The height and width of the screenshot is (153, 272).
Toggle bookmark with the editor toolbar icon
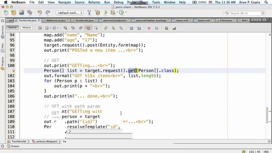tap(121, 28)
